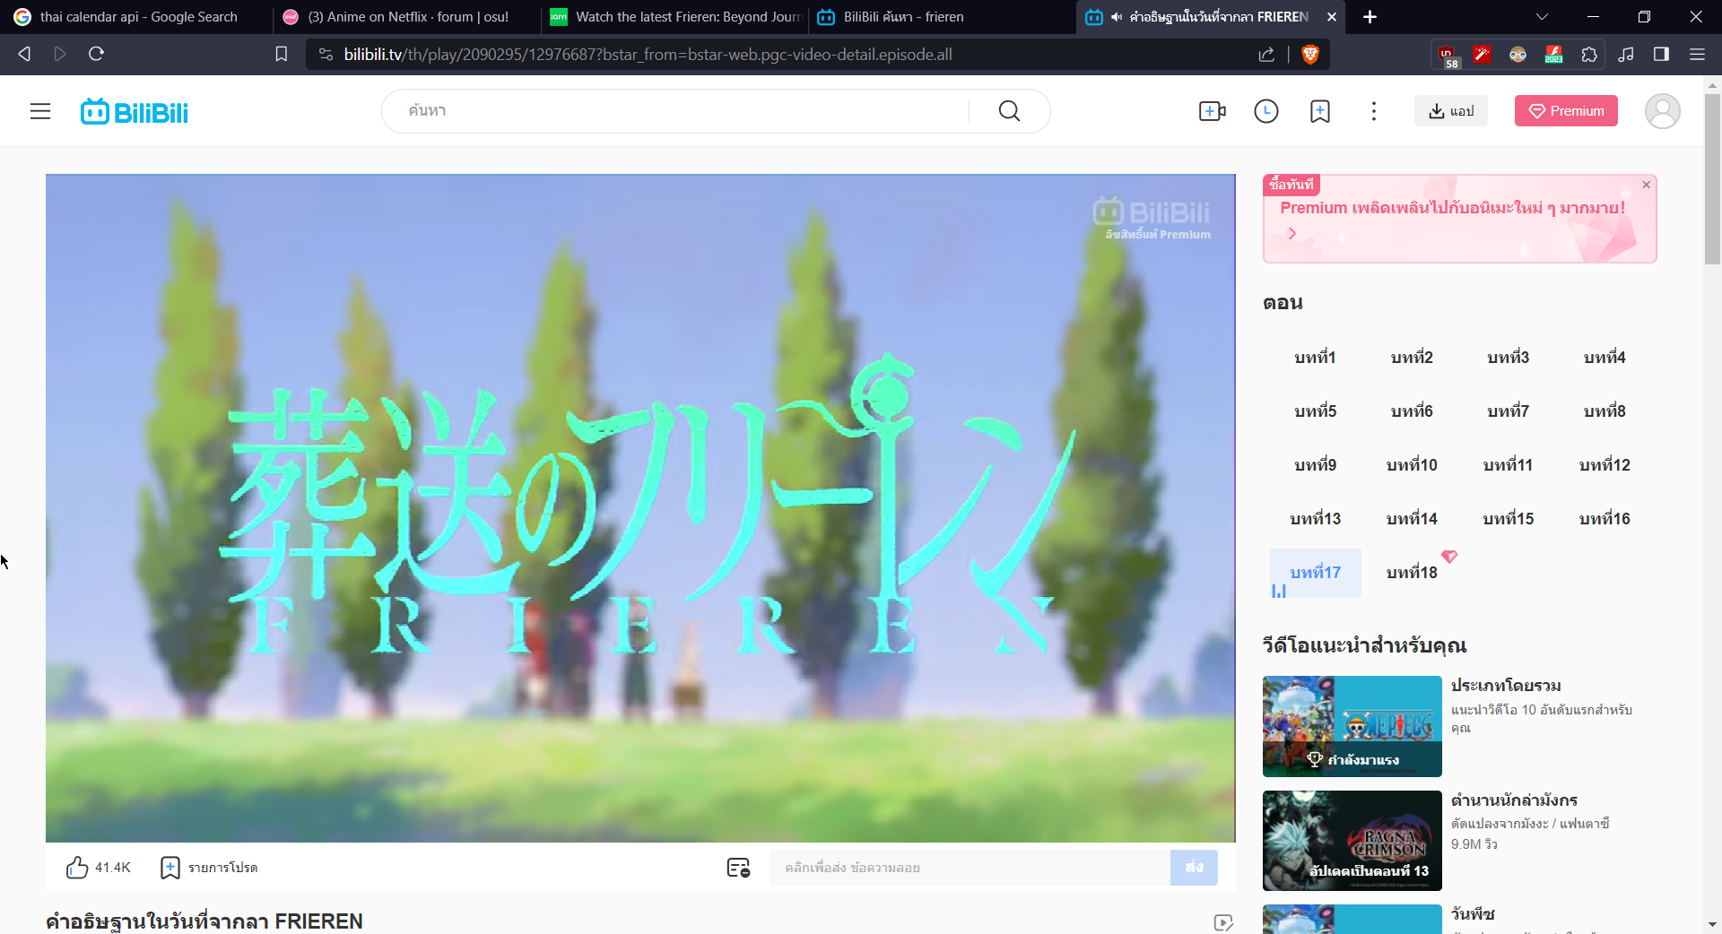Select episode บทที่2
The image size is (1722, 934).
[1412, 358]
